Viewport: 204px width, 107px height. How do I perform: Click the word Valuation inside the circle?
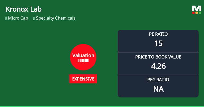(x=83, y=55)
